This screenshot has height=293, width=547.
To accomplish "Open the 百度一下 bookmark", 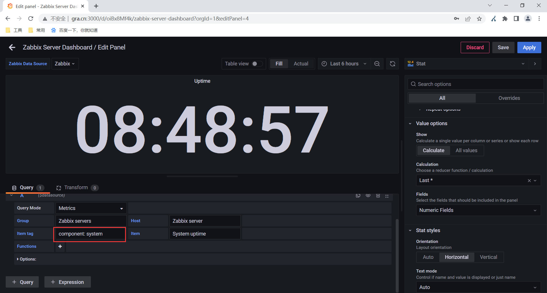I will 74,30.
